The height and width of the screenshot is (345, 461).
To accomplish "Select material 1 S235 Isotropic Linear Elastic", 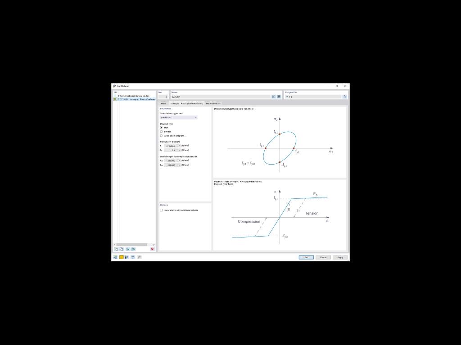I will (x=134, y=96).
